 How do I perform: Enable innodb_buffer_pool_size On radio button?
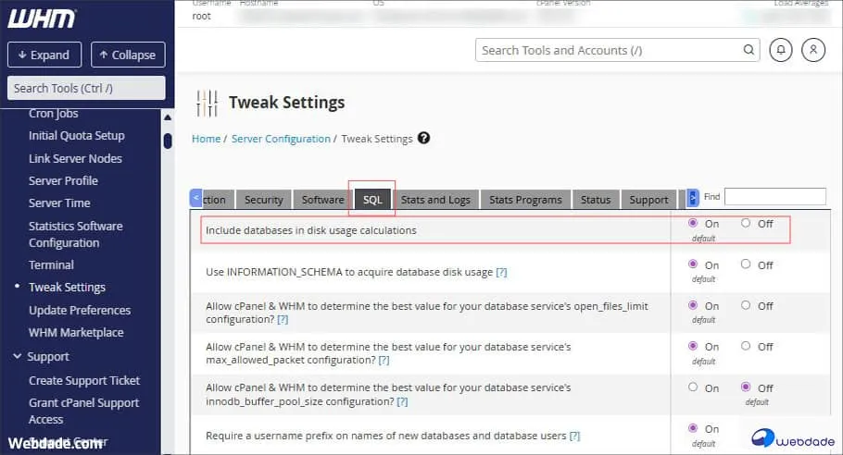[x=693, y=387]
